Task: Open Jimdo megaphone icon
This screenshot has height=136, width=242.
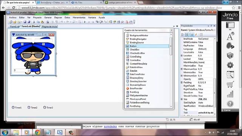Action: pyautogui.click(x=230, y=46)
